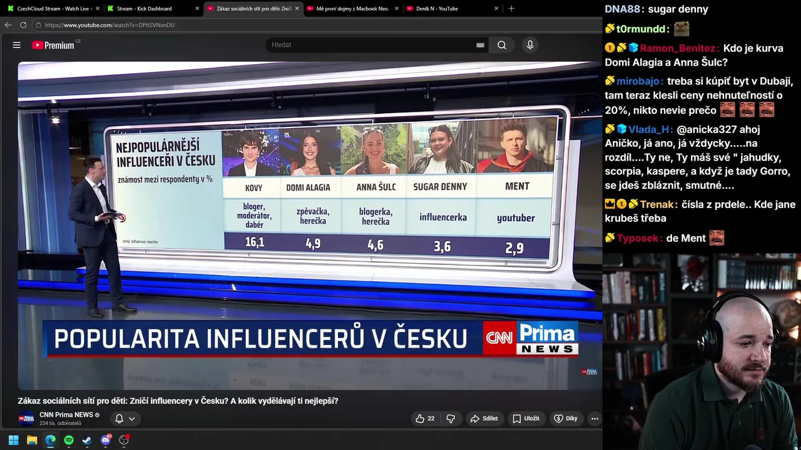Open Steam from the taskbar
Screen dimensions: 801x450
coord(87,440)
